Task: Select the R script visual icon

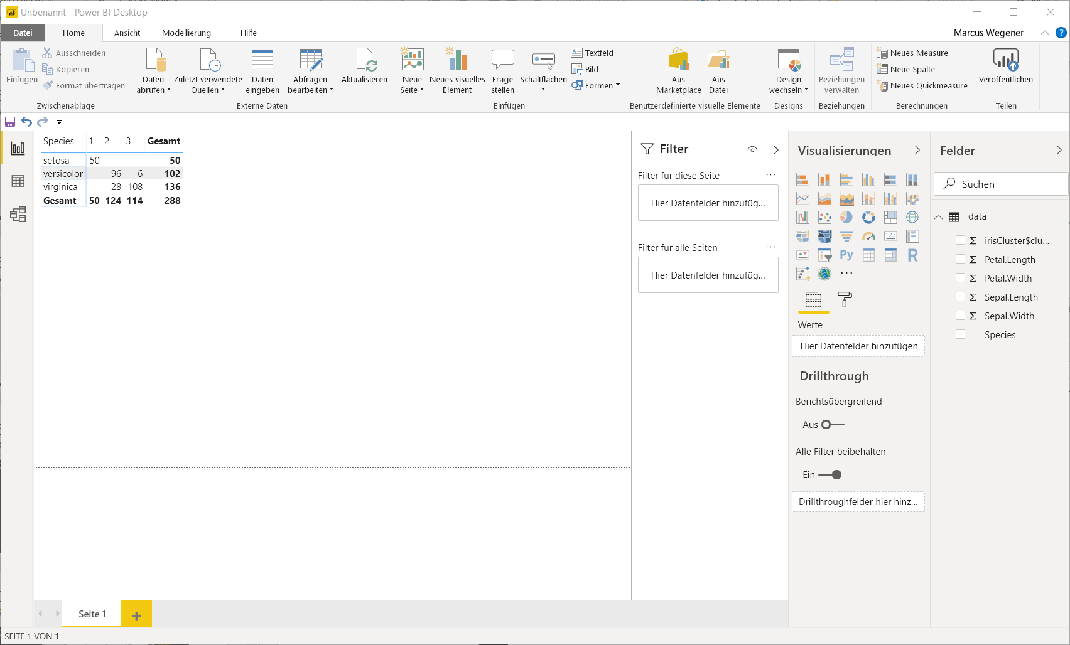Action: pyautogui.click(x=912, y=255)
